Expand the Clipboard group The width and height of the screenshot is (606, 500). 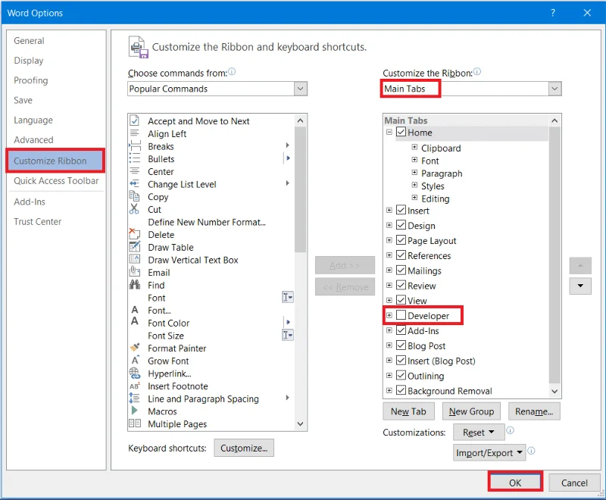pyautogui.click(x=414, y=147)
